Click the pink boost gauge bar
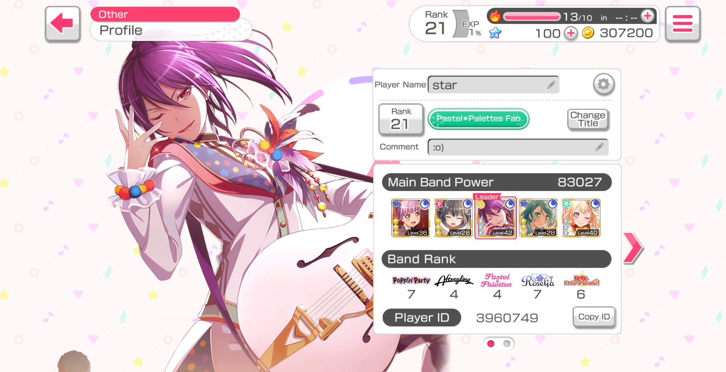Viewport: 726px width, 372px height. (532, 16)
